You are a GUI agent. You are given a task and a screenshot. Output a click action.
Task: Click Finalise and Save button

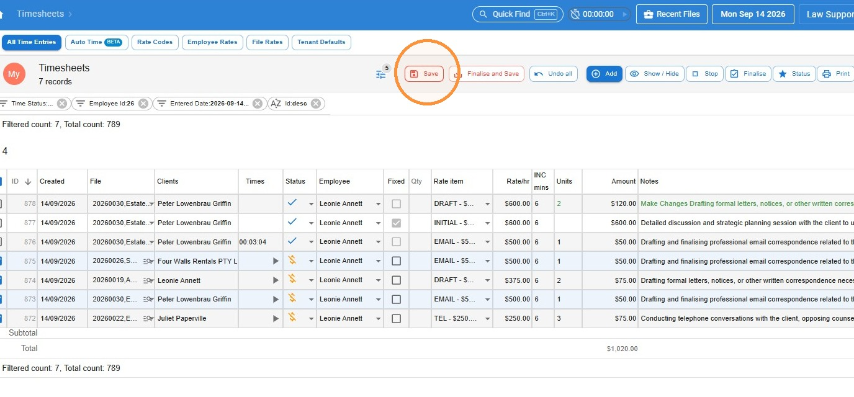[487, 74]
